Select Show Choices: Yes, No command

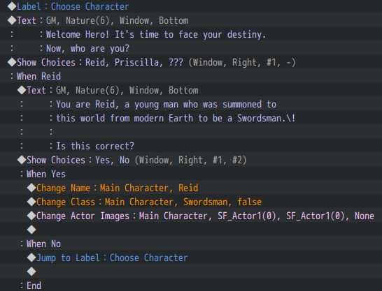click(x=191, y=160)
